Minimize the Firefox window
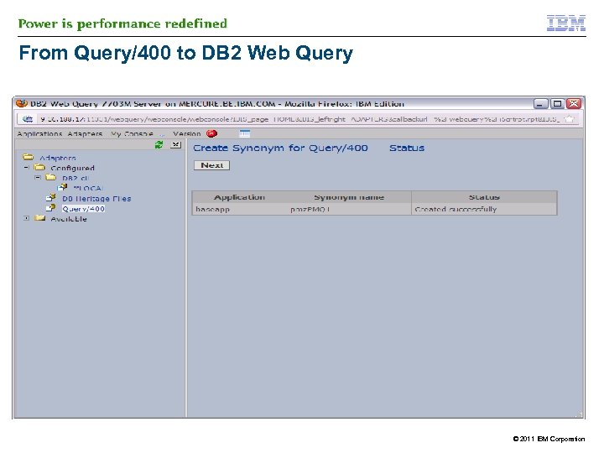Image resolution: width=604 pixels, height=453 pixels. (x=540, y=104)
